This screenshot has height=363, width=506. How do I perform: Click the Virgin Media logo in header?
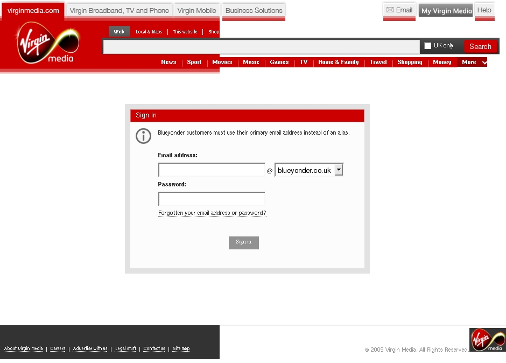click(48, 43)
